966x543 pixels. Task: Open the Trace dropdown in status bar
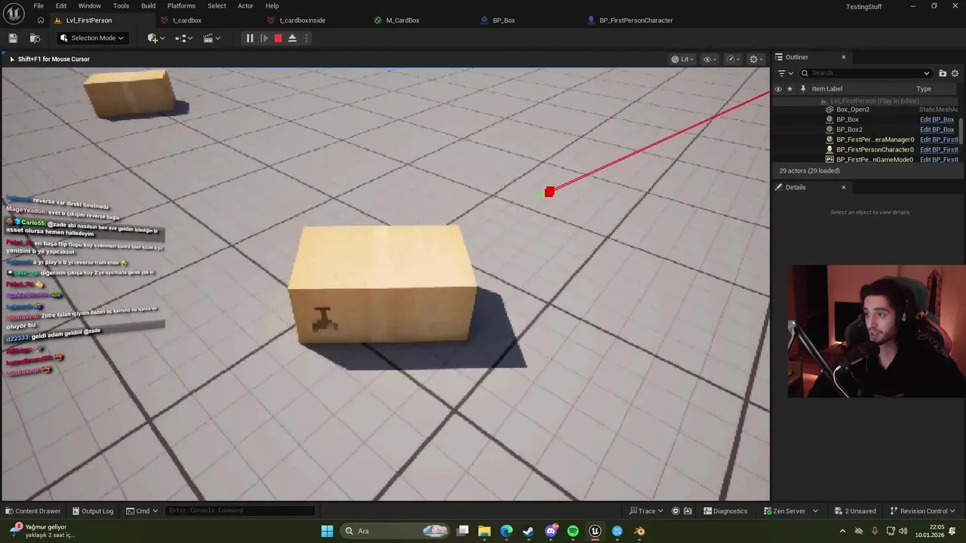coord(648,511)
